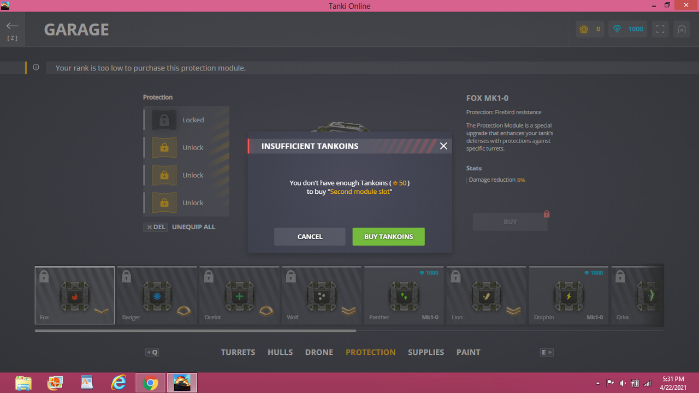Switch to the Drone tab
This screenshot has width=699, height=393.
pyautogui.click(x=319, y=352)
